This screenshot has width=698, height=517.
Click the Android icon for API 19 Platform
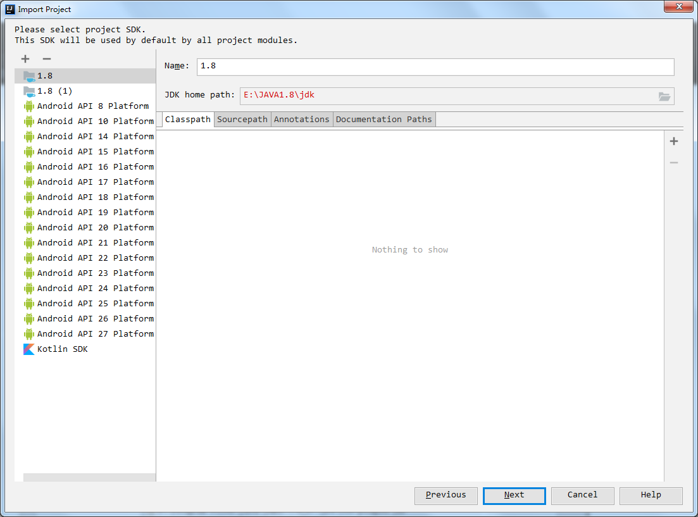point(29,212)
